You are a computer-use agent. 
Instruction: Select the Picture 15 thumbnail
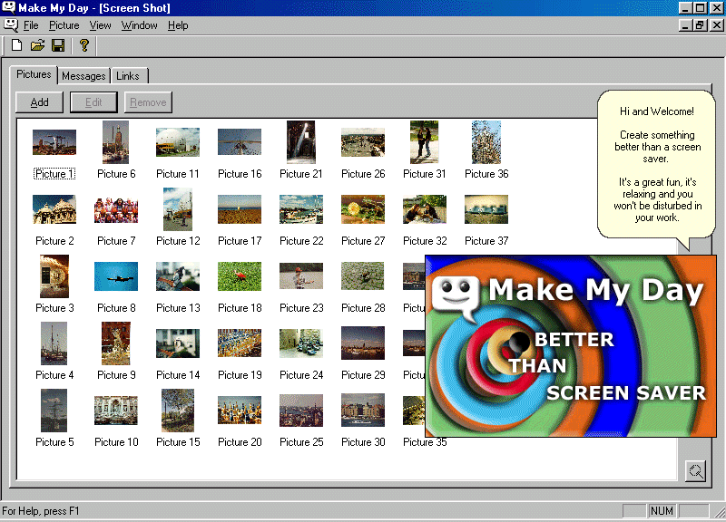(178, 411)
